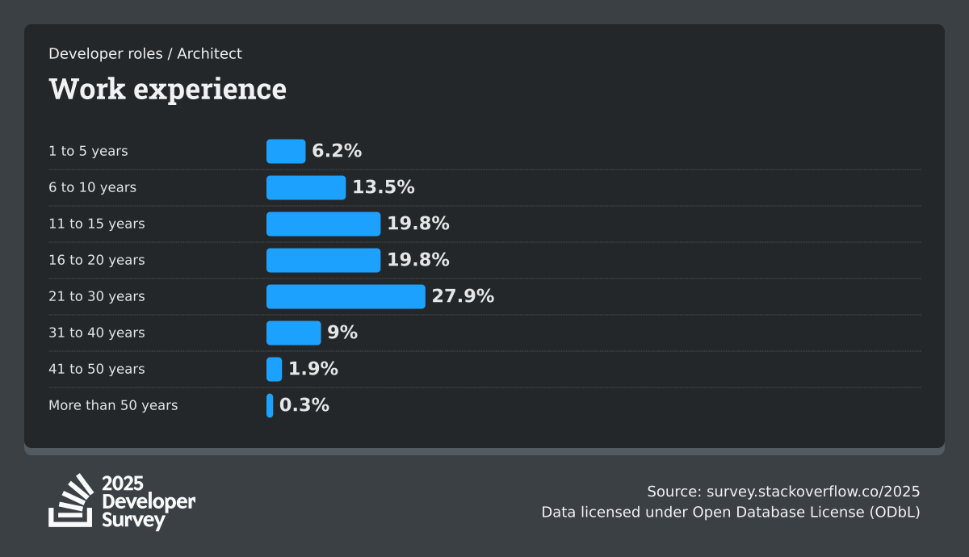This screenshot has height=557, width=969.
Task: Select the 41 to 50 years bar
Action: click(275, 369)
